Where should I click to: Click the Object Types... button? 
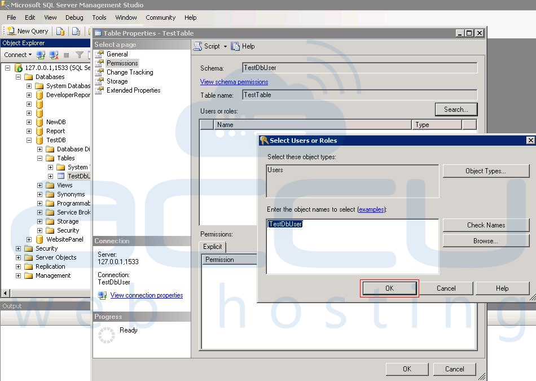486,171
